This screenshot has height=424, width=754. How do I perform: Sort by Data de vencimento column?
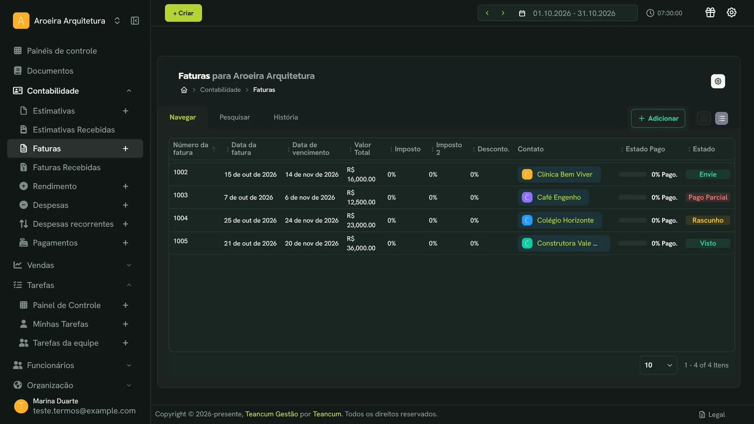(309, 149)
